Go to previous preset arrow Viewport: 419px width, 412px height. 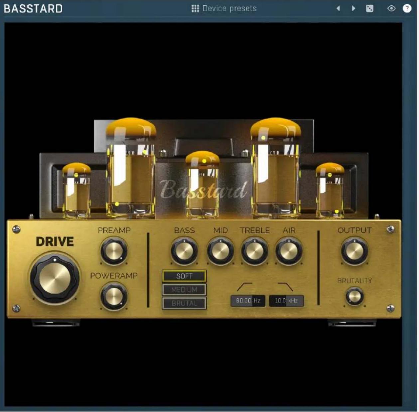338,8
